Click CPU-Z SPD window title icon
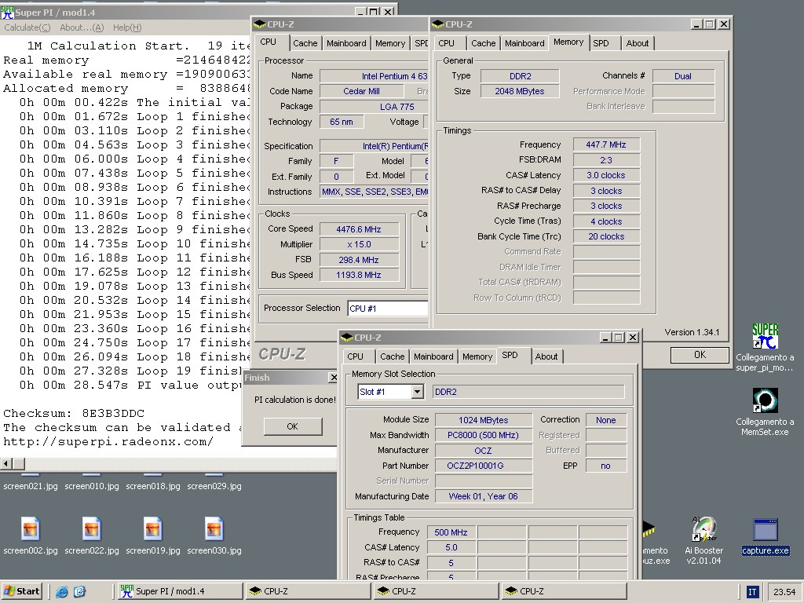Screen dimensions: 804x603 pyautogui.click(x=347, y=338)
